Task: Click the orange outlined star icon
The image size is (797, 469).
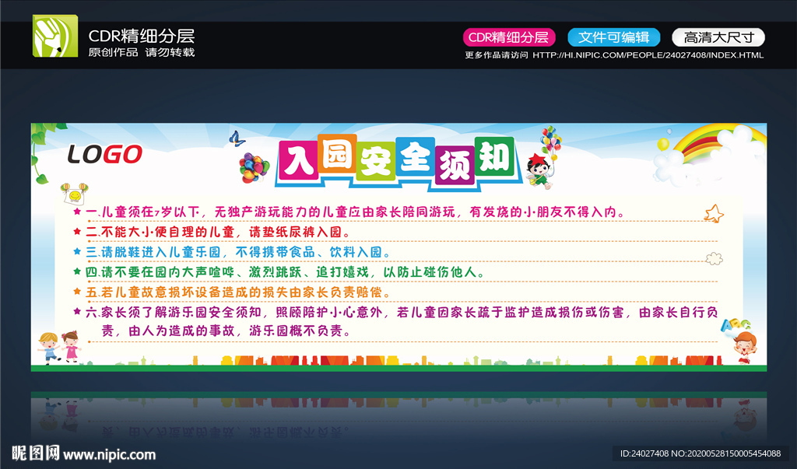Action: 714,213
